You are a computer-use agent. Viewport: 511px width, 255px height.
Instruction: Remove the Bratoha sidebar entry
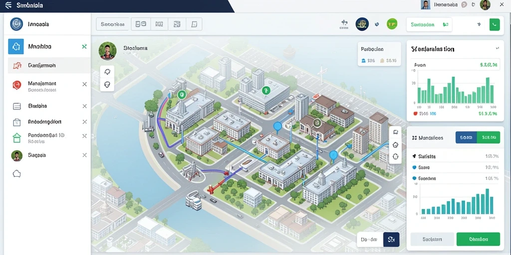84,106
